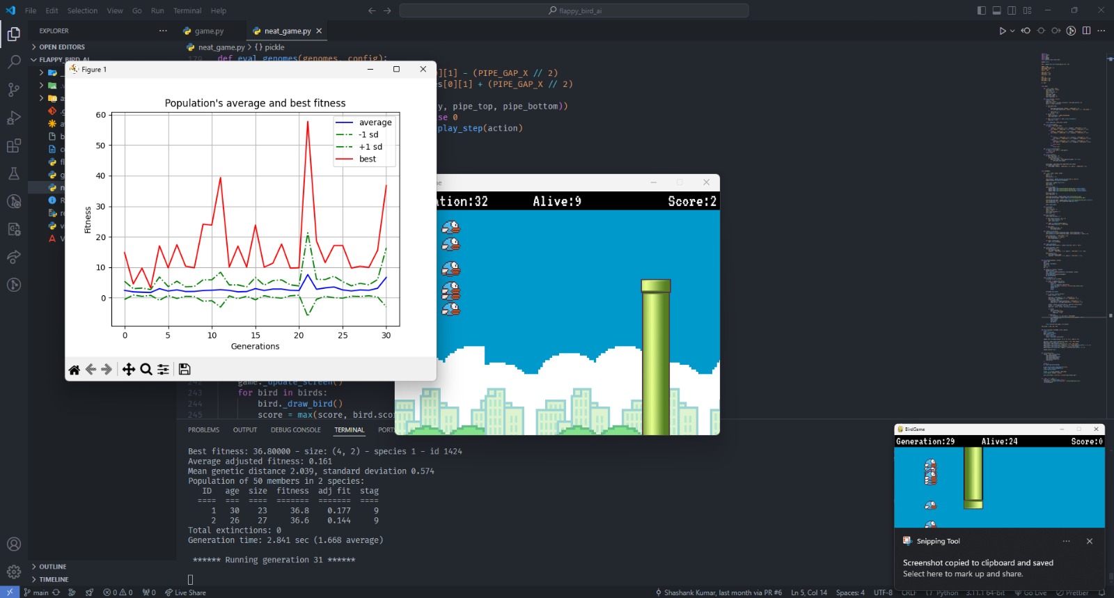This screenshot has height=598, width=1114.
Task: Switch to the OUTPUT panel tab
Action: click(245, 430)
